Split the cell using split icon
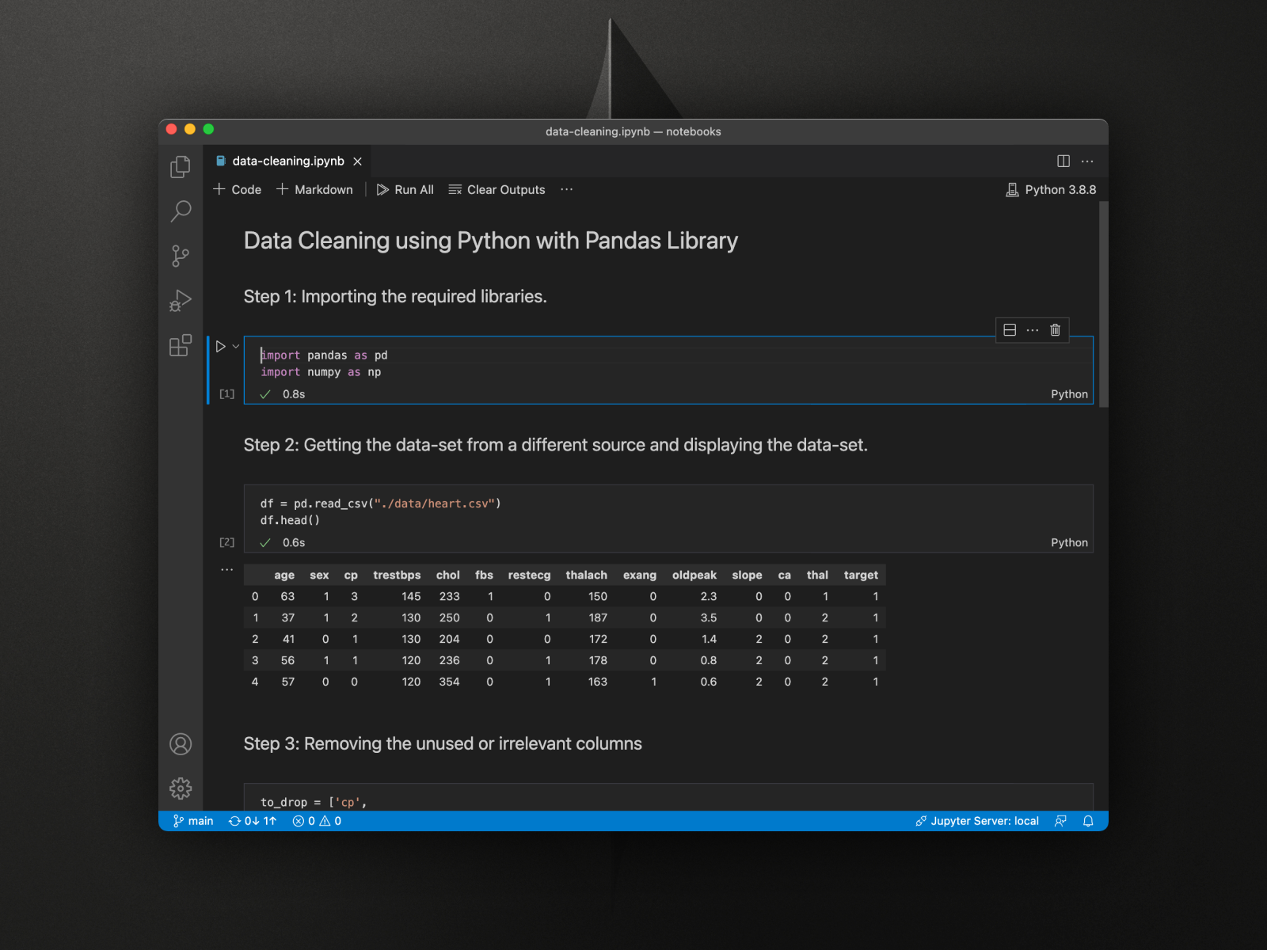This screenshot has height=950, width=1267. (x=1010, y=330)
